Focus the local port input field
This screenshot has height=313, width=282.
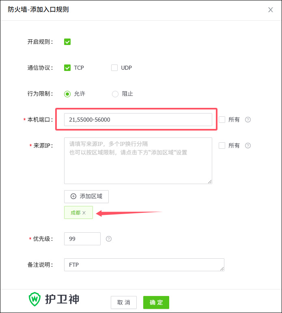pos(138,120)
